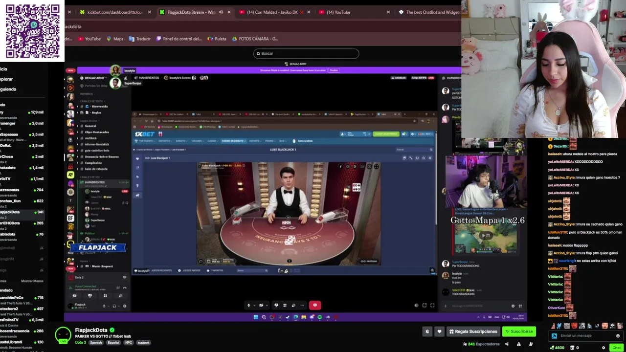This screenshot has height=352, width=626.
Task: Click Mostrar Menos in Kick sidebar
Action: [32, 281]
